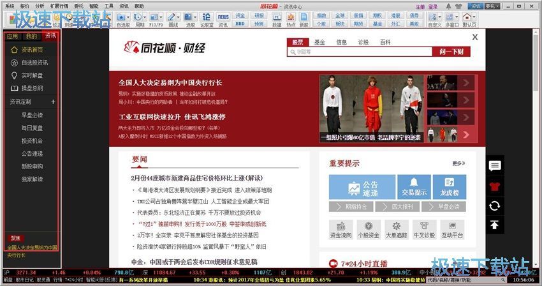The width and height of the screenshot is (542, 286).
Task: Click the red shirt icon on right sidebar
Action: pos(495,186)
